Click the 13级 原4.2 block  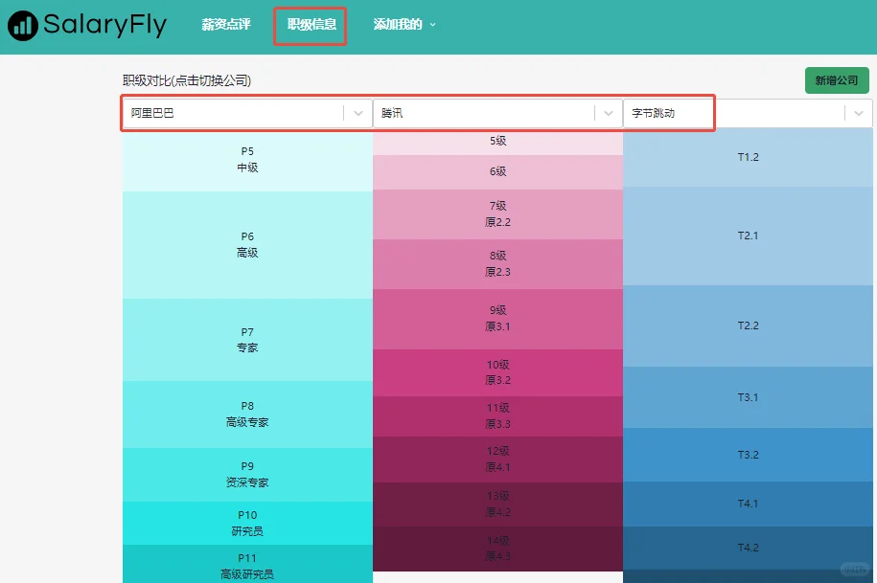(x=497, y=505)
